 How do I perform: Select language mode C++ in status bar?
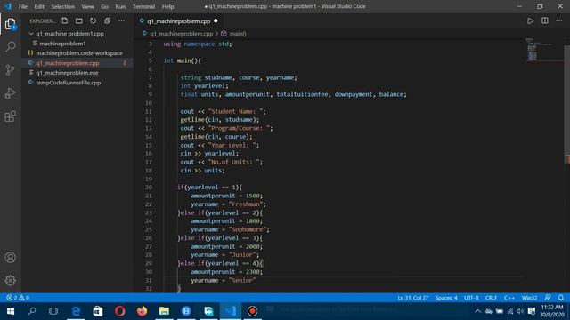pyautogui.click(x=509, y=298)
